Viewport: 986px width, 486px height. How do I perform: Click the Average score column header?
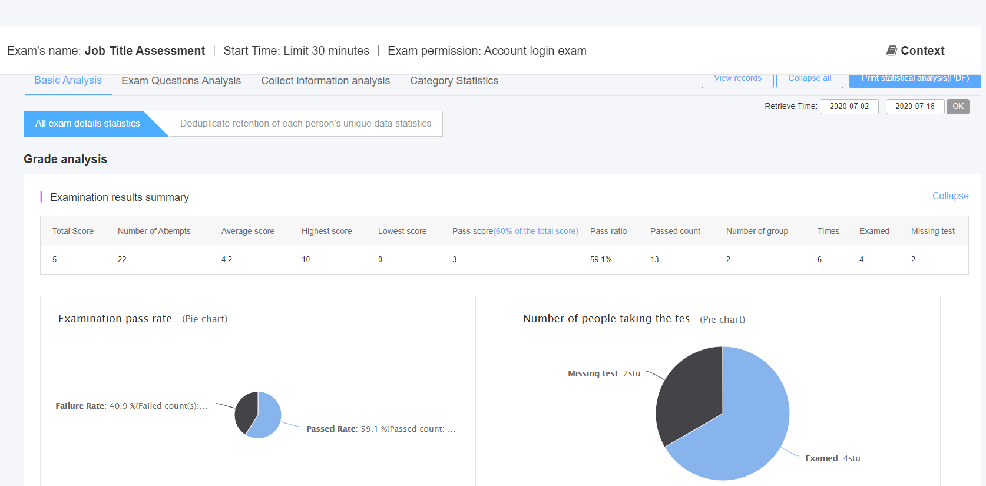[248, 232]
